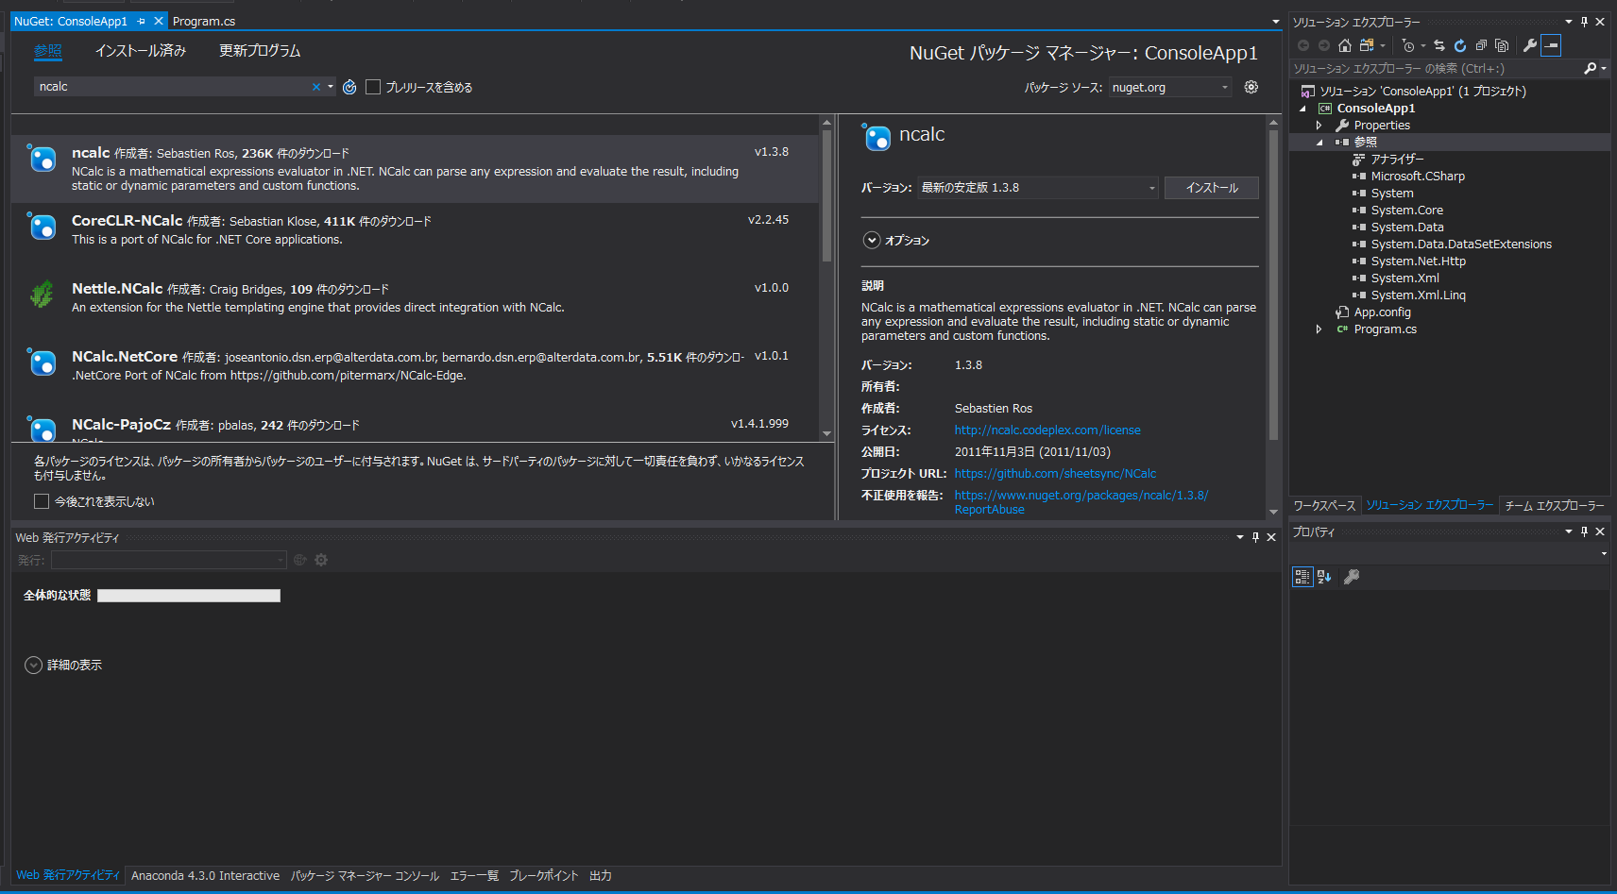
Task: Click the インストール button for ncalc
Action: [x=1212, y=187]
